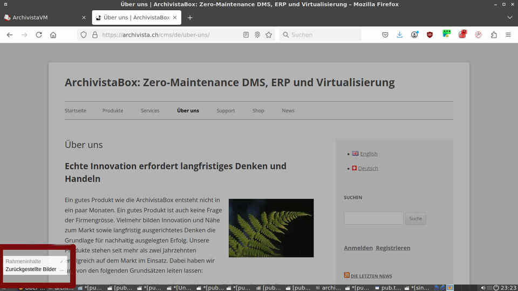Open the Firefox home page icon
Image resolution: width=518 pixels, height=291 pixels.
53,34
